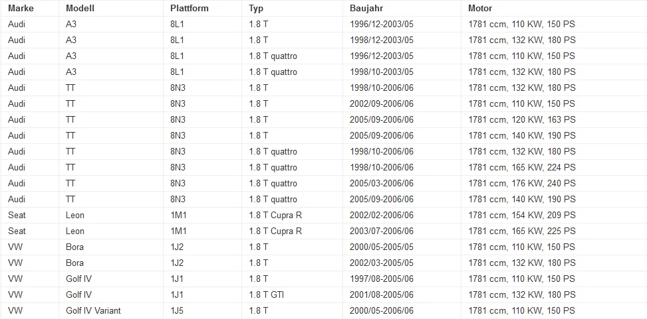This screenshot has width=647, height=319.
Task: Click the 1J5 platform cell
Action: point(177,311)
